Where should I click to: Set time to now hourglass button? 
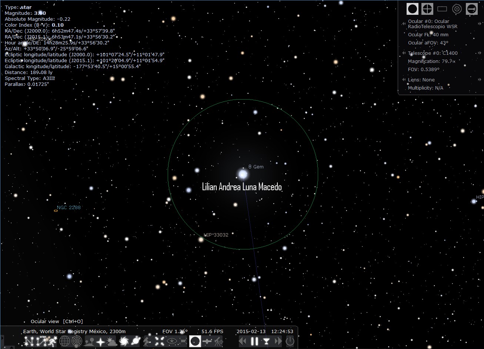[266, 341]
